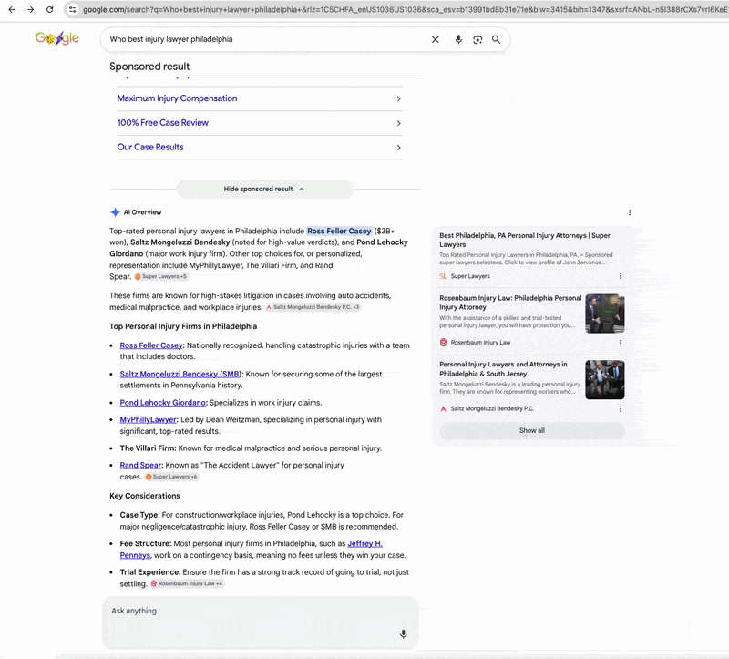The image size is (729, 659).
Task: Collapse the sponsored result section
Action: click(261, 188)
